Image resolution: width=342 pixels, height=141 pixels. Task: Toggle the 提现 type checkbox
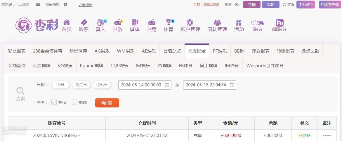click(x=74, y=102)
